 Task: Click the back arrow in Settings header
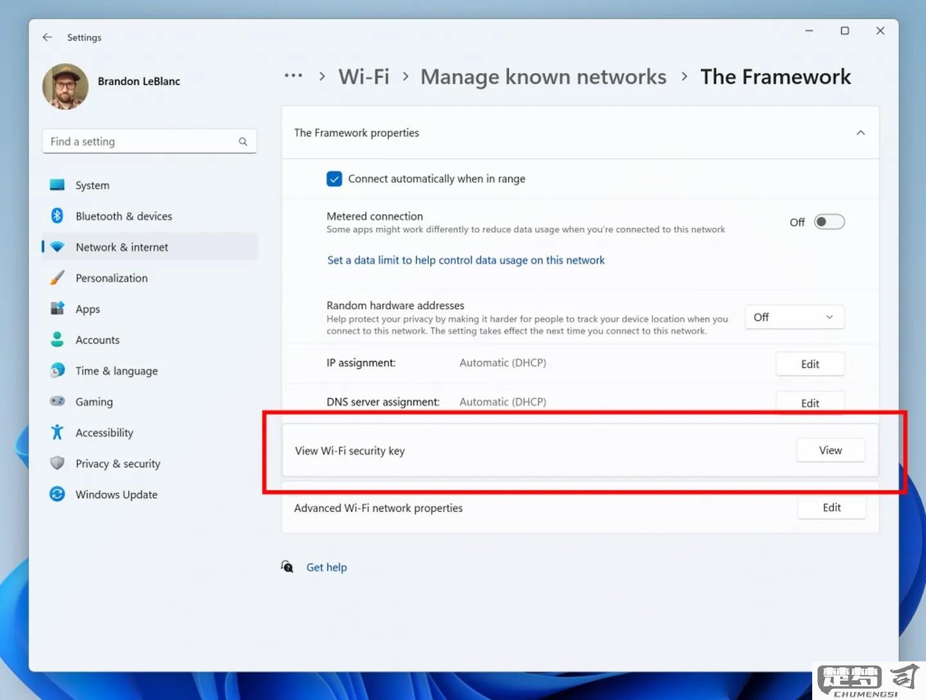tap(47, 37)
